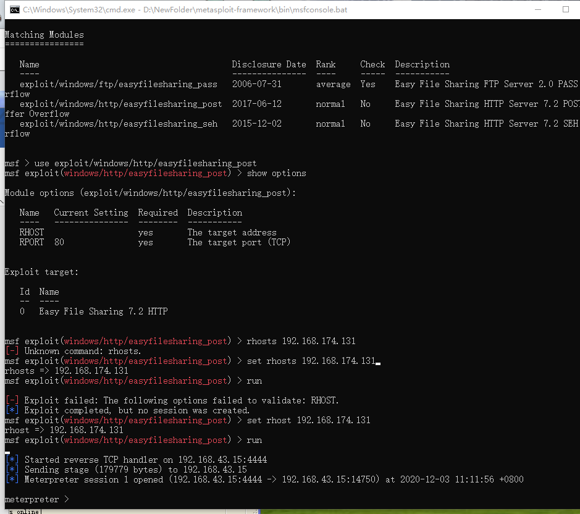Click the 'Yes' check value
The width and height of the screenshot is (580, 514).
pyautogui.click(x=368, y=85)
